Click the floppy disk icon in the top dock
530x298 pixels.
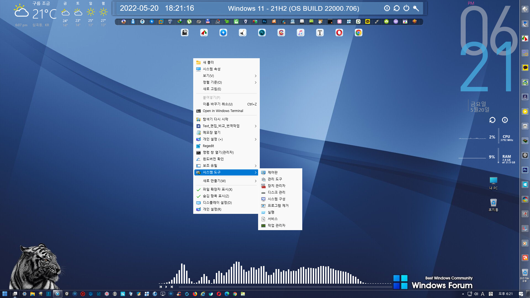(208, 22)
